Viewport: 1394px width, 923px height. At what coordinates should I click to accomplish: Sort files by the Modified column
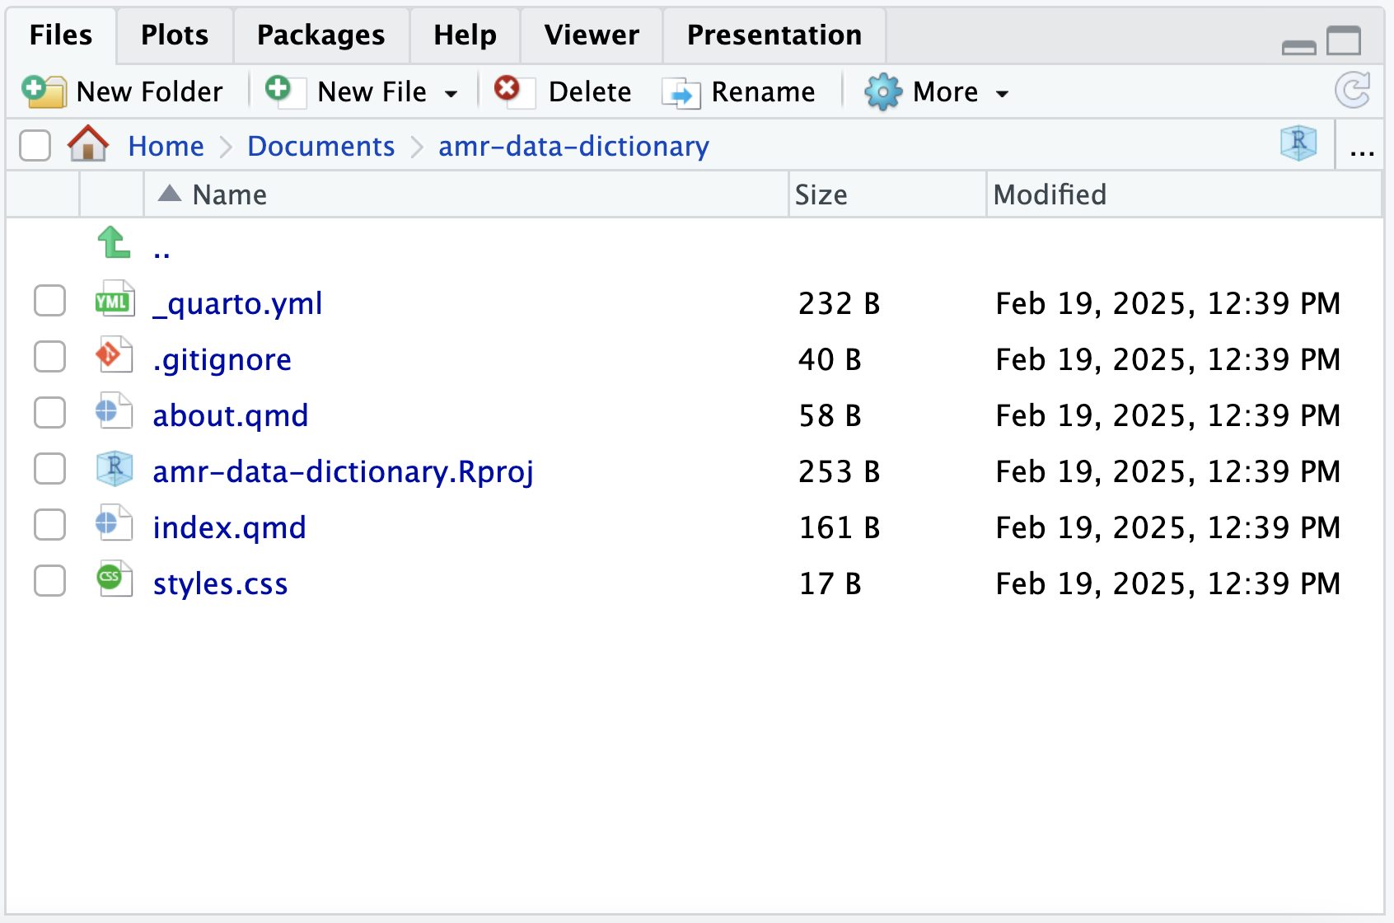1184,194
